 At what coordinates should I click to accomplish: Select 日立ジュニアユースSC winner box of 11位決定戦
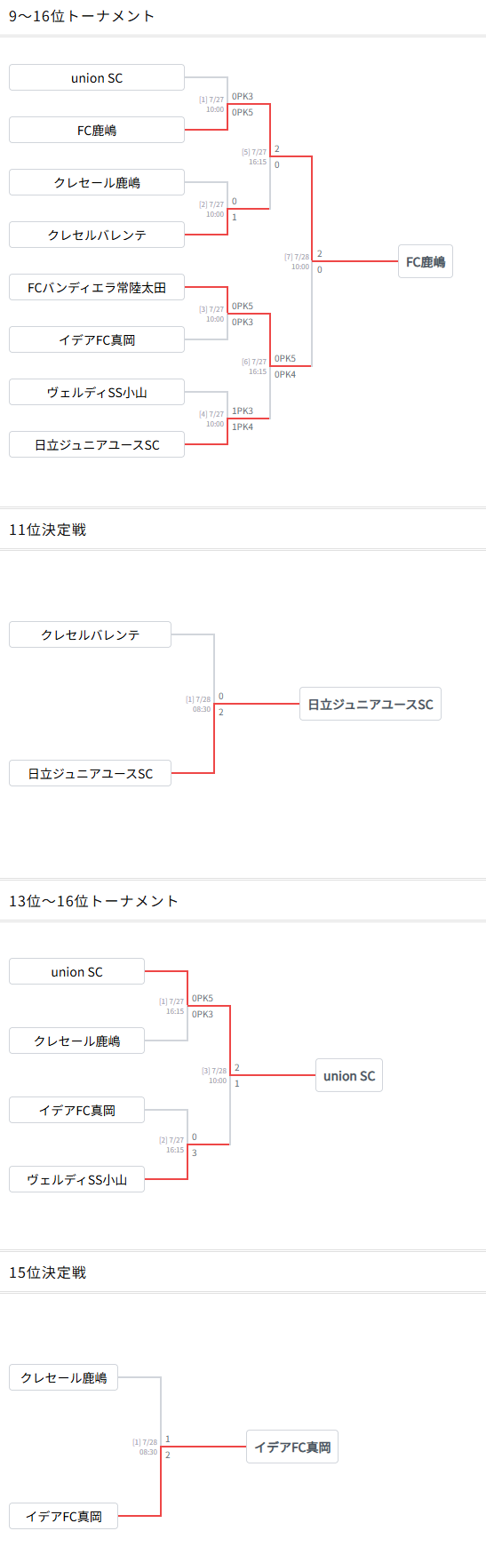pyautogui.click(x=370, y=704)
